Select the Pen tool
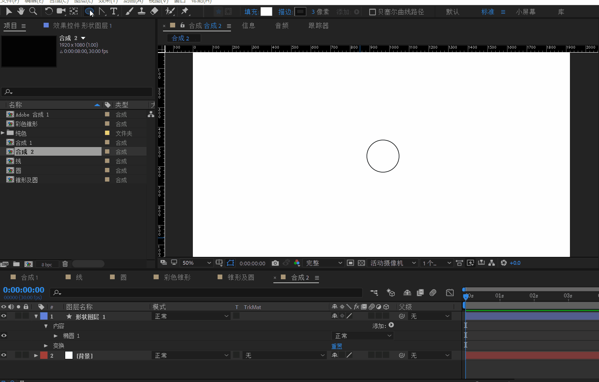Viewport: 599px width, 382px height. 102,11
